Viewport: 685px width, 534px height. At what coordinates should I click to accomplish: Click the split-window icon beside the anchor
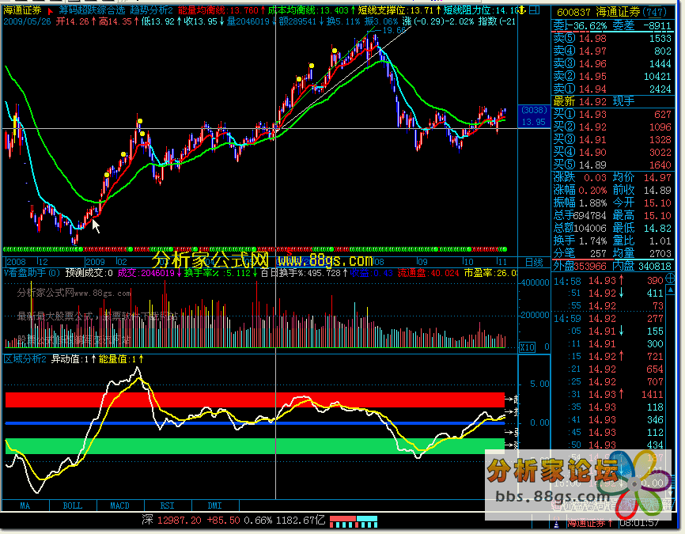(x=535, y=9)
